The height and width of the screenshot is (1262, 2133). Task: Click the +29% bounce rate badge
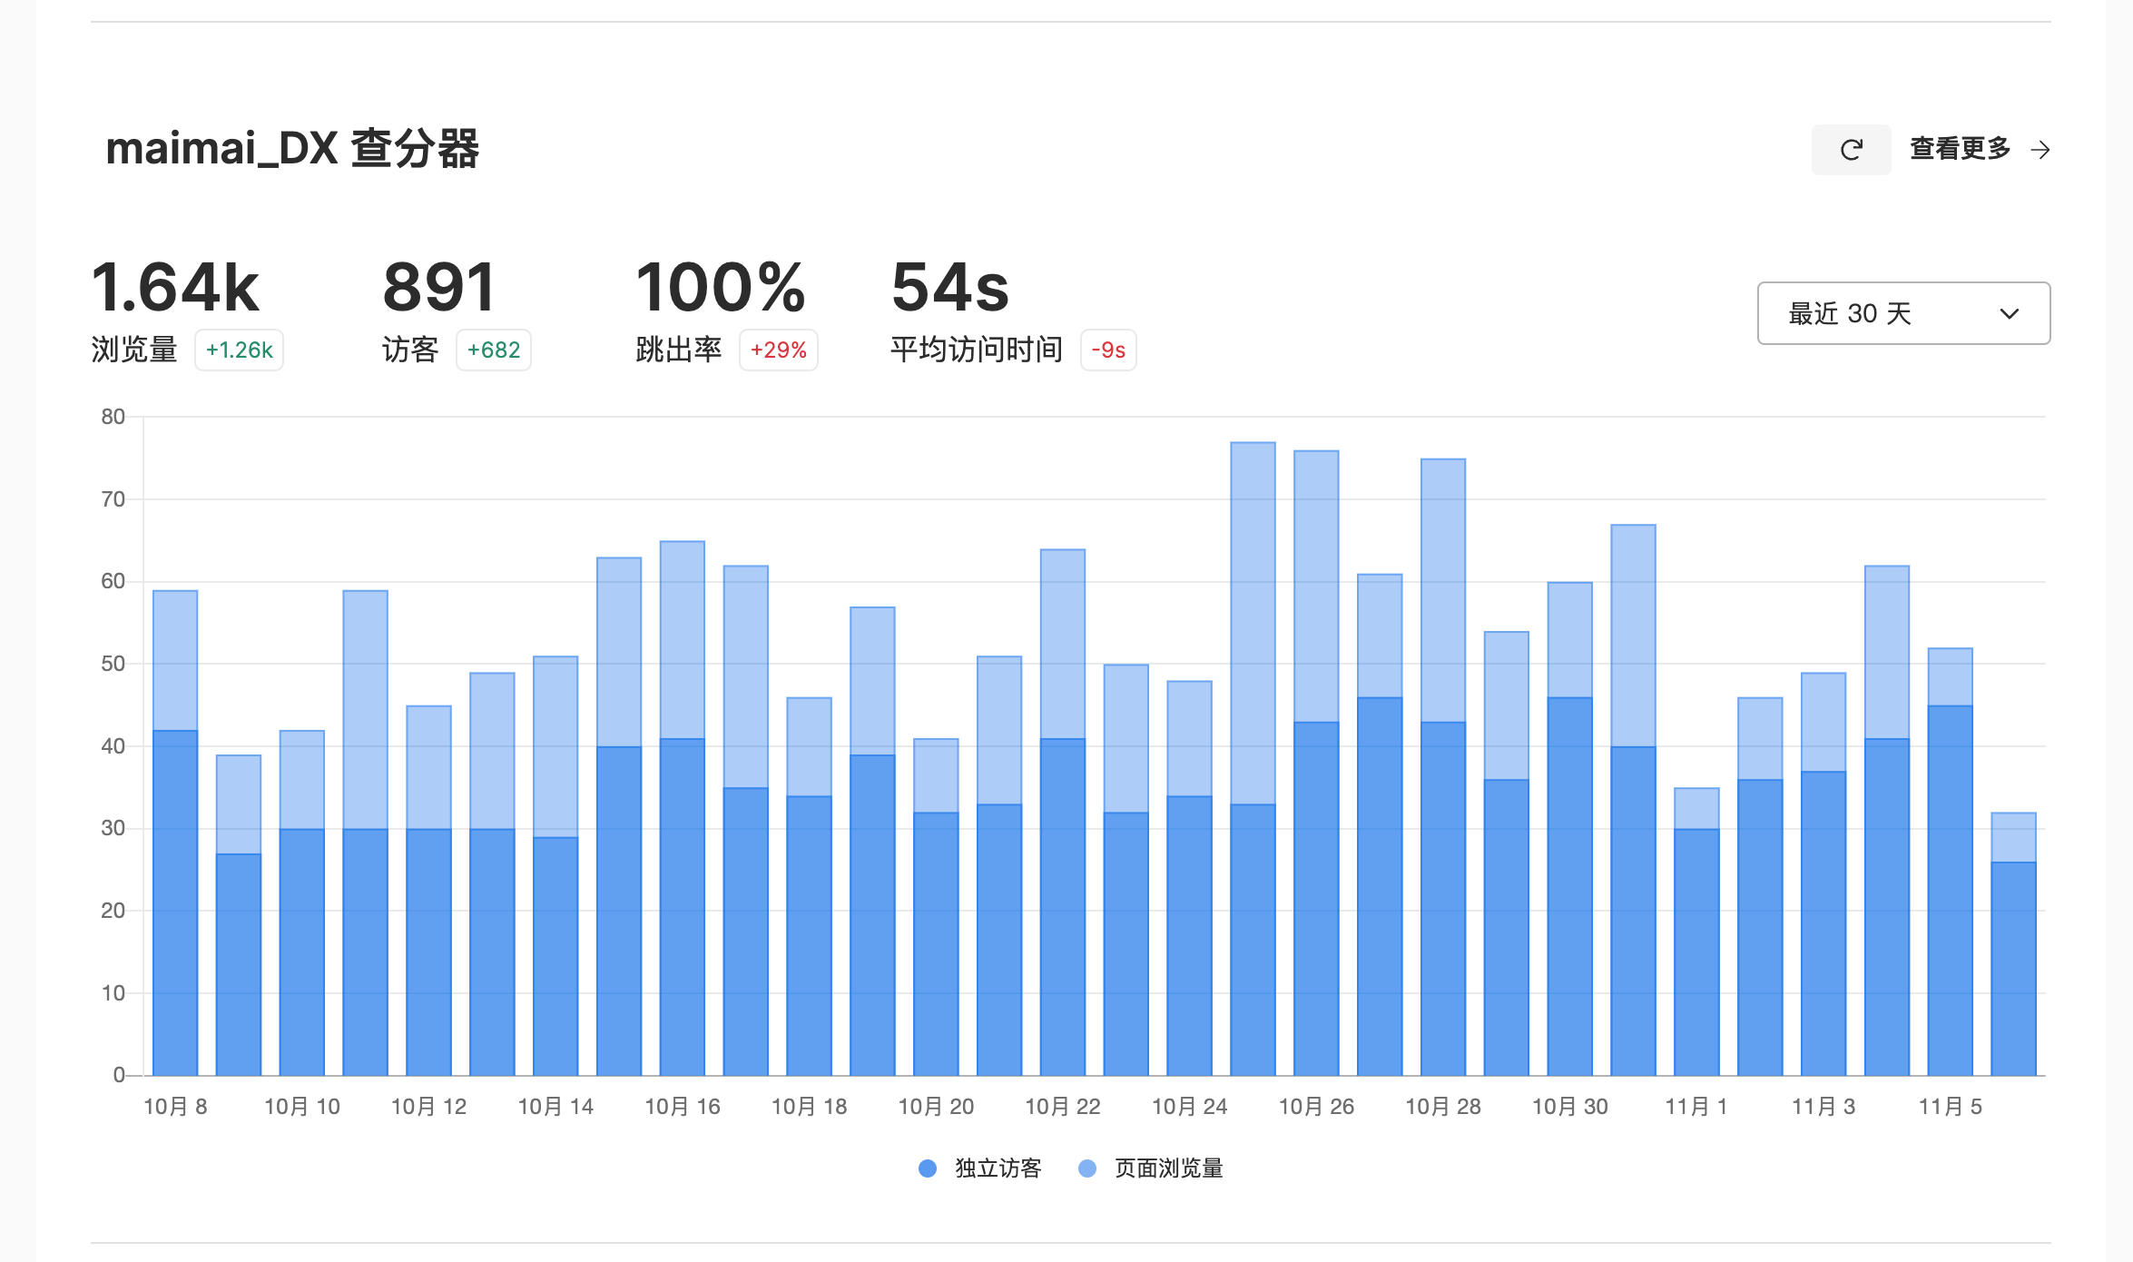(778, 350)
